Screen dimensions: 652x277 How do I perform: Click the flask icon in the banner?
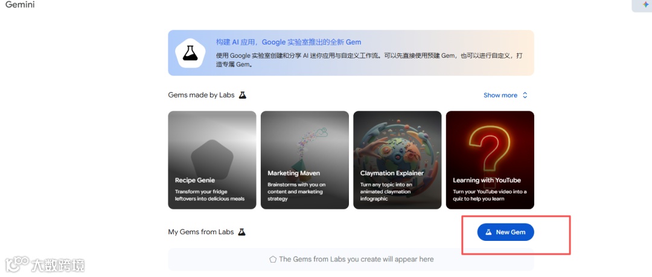190,52
